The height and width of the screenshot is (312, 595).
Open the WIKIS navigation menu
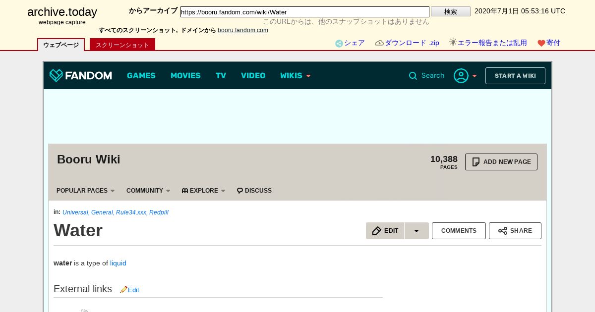(x=291, y=76)
